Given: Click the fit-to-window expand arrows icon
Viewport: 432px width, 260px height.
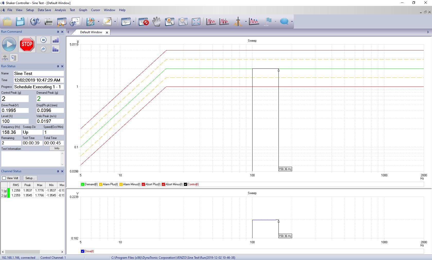Looking at the screenshot, I should (x=196, y=22).
